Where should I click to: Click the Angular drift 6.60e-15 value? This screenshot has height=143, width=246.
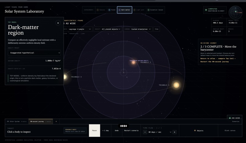point(217,31)
